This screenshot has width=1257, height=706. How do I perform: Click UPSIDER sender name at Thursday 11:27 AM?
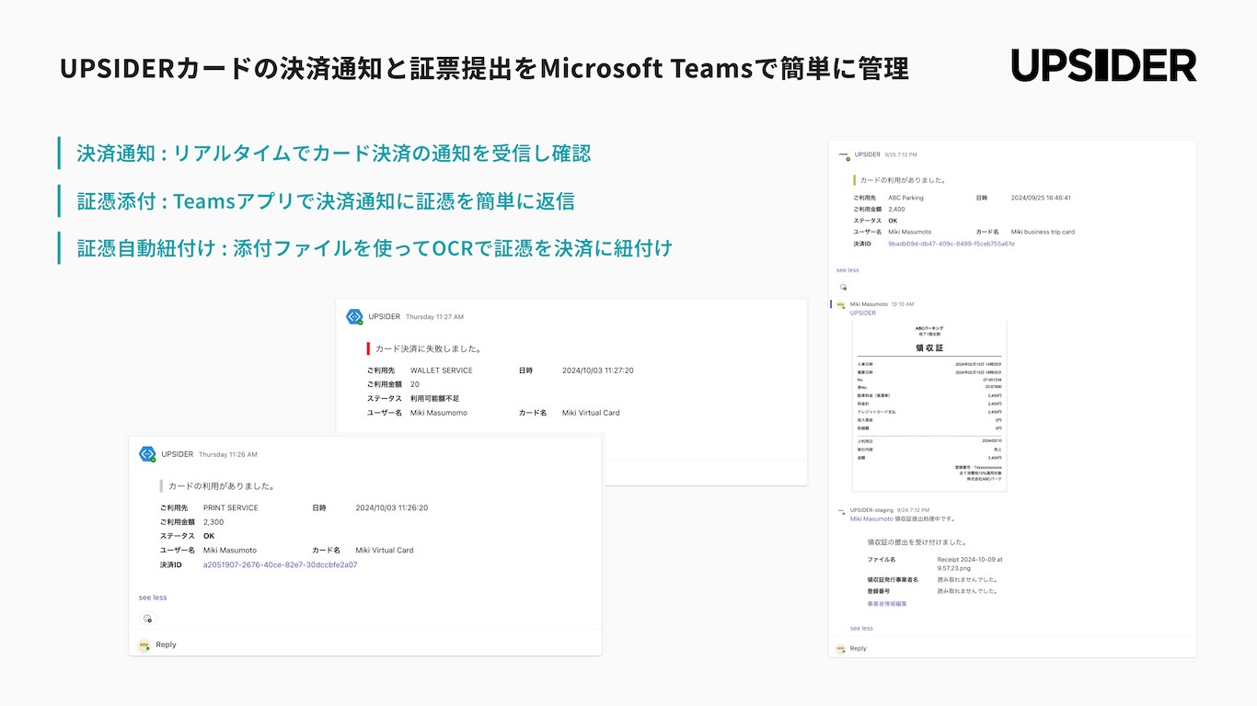click(384, 316)
